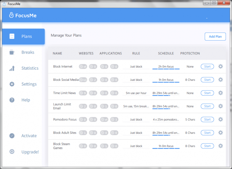232x169 pixels.
Task: Click the '5 Chars' protection value
Action: coord(190,119)
